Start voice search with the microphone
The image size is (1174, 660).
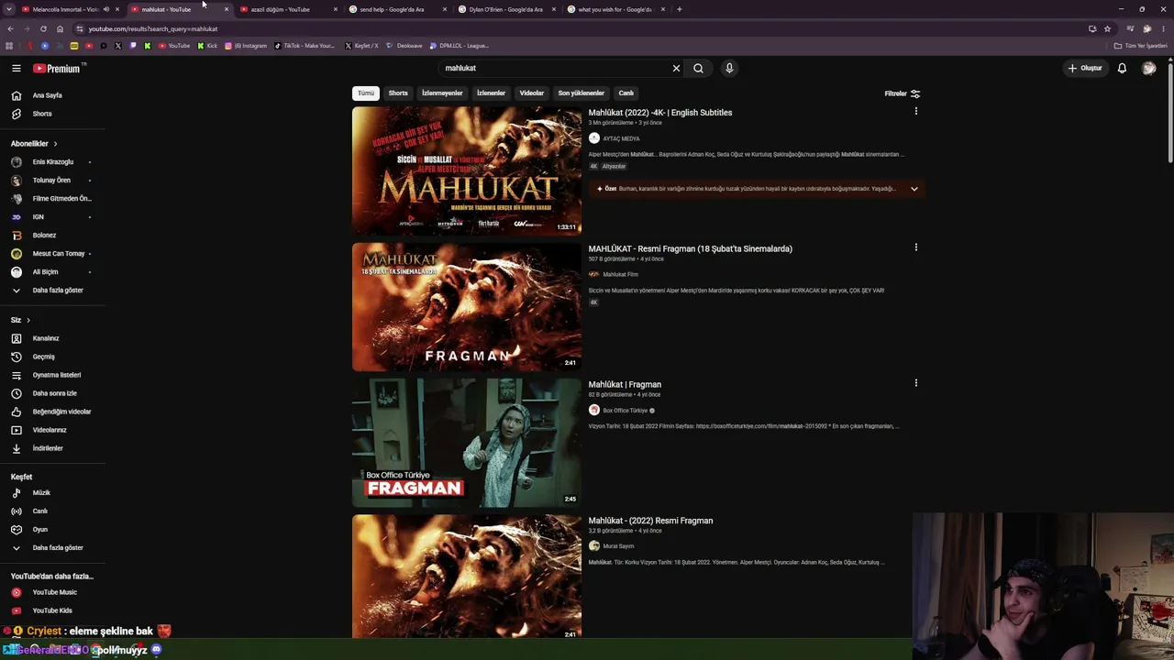729,68
